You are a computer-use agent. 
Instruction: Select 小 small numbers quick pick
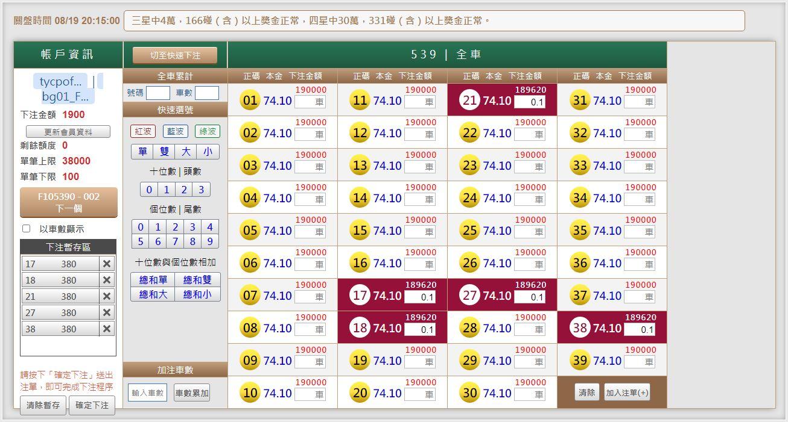[x=208, y=152]
